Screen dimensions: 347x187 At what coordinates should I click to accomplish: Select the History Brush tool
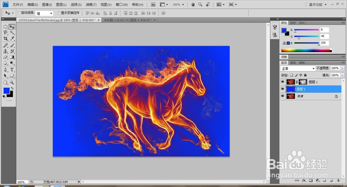[x=12, y=51]
